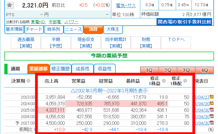The height and width of the screenshot is (134, 218).
Task: Open the ニュース tab
Action: click(x=73, y=29)
